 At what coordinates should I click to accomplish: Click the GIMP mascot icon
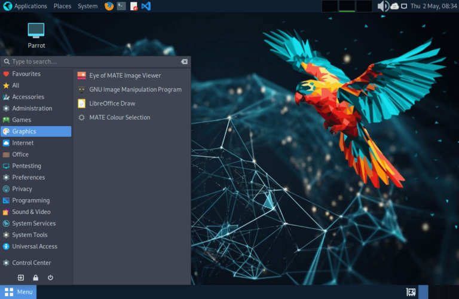[82, 89]
